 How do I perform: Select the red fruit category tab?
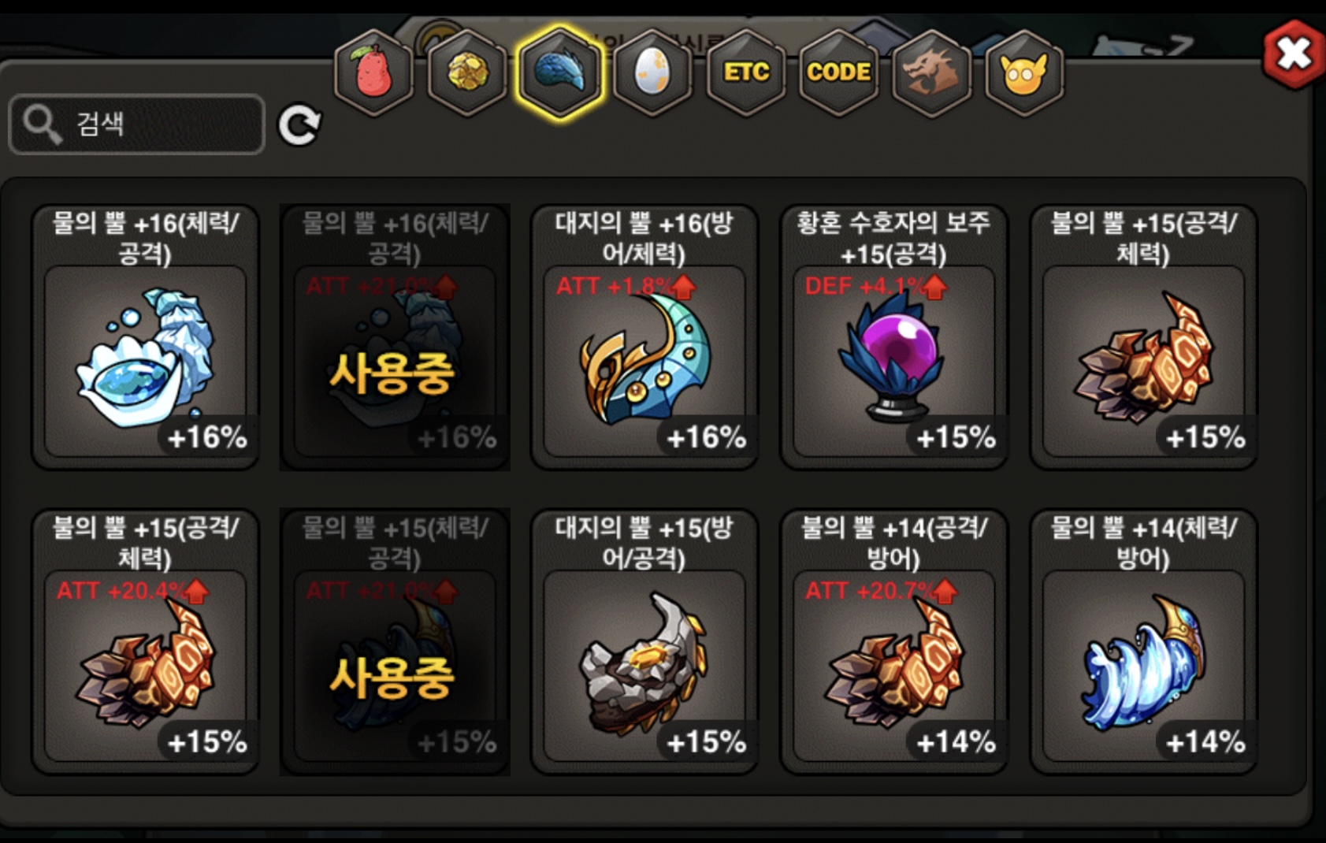373,72
